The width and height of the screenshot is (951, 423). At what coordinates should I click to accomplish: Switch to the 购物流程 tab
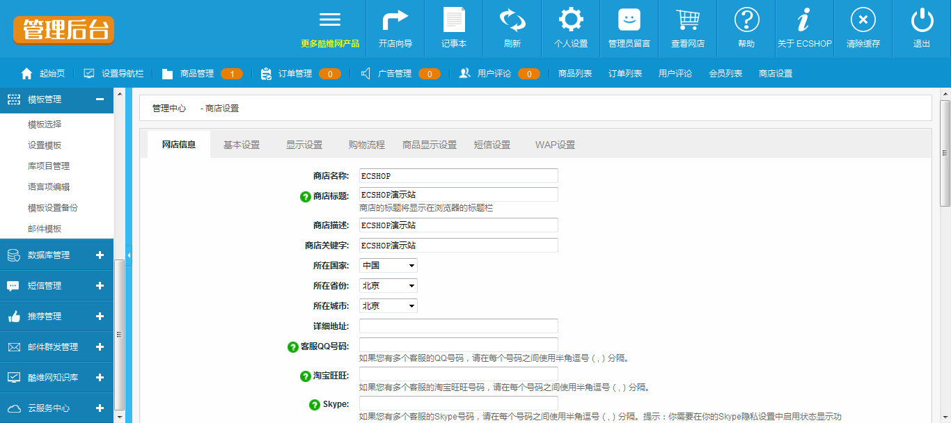click(367, 145)
